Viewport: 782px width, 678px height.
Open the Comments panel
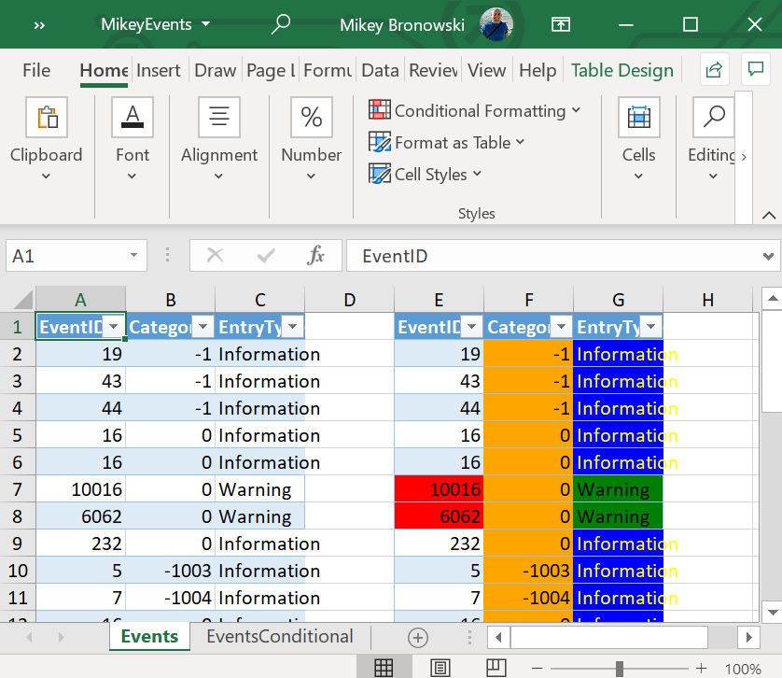pyautogui.click(x=755, y=70)
